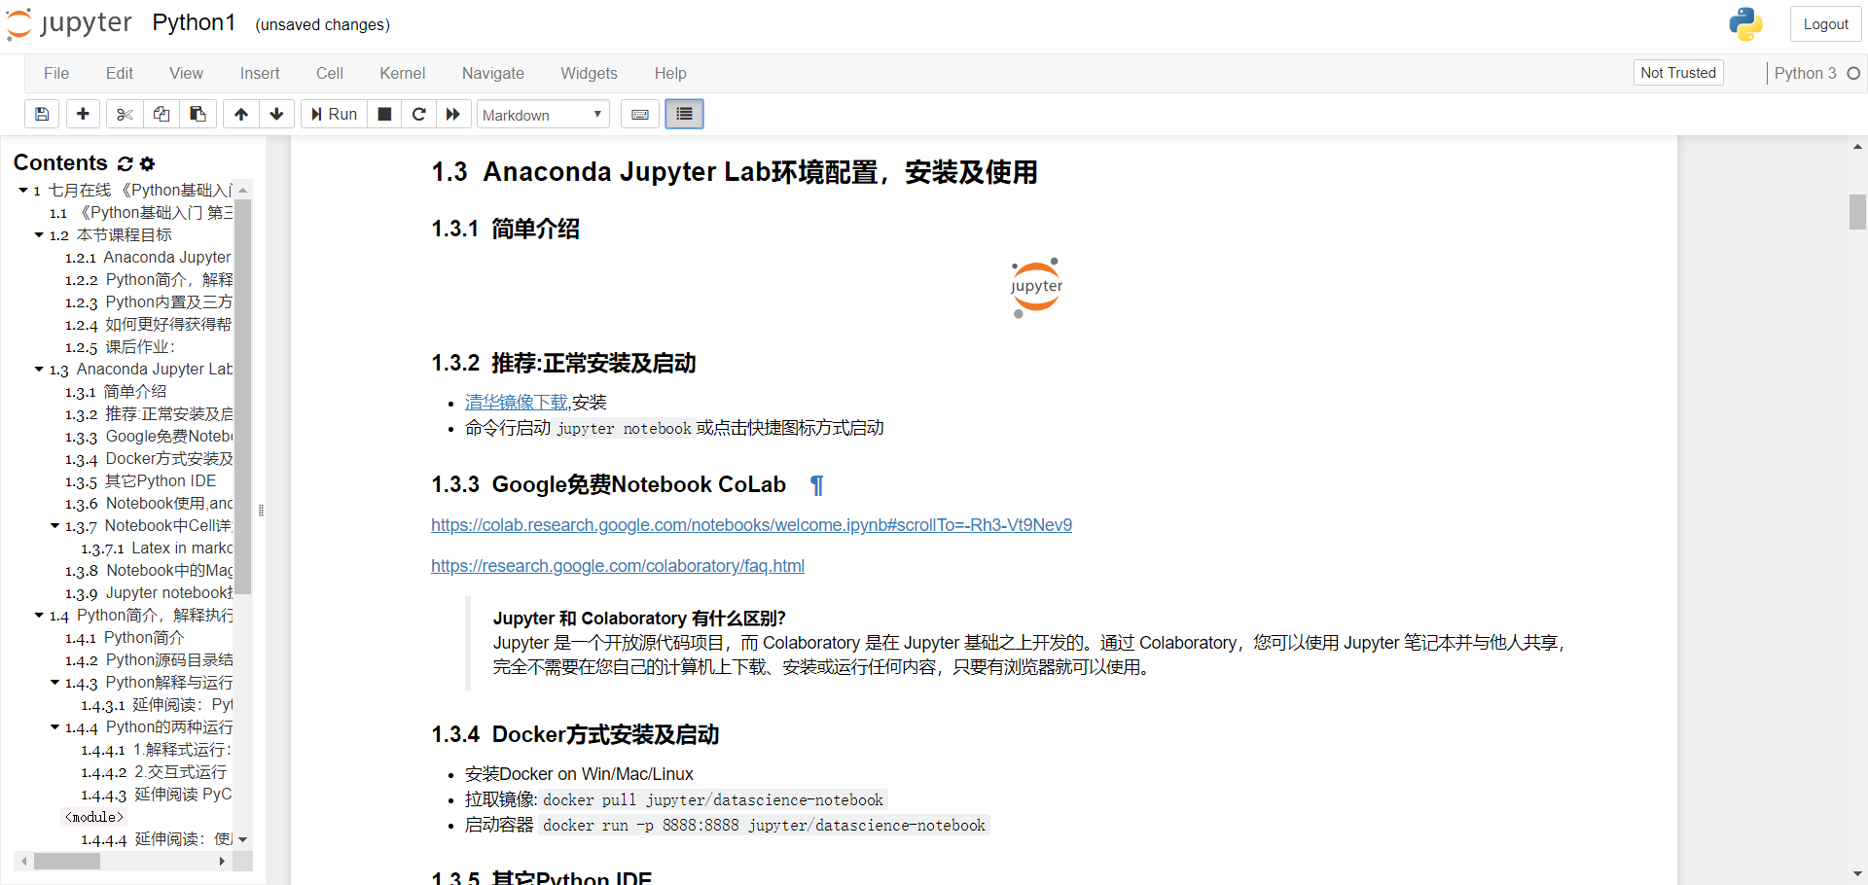Collapse section 1.2 本节课程目标
Image resolution: width=1868 pixels, height=885 pixels.
pyautogui.click(x=39, y=235)
